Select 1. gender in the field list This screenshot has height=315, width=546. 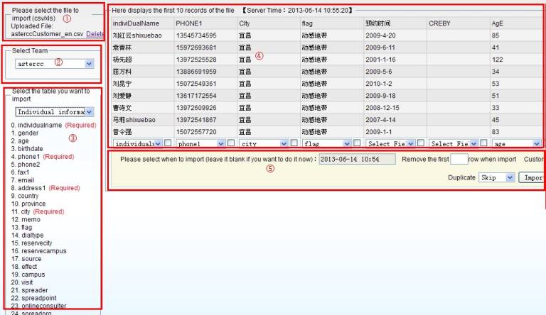25,133
